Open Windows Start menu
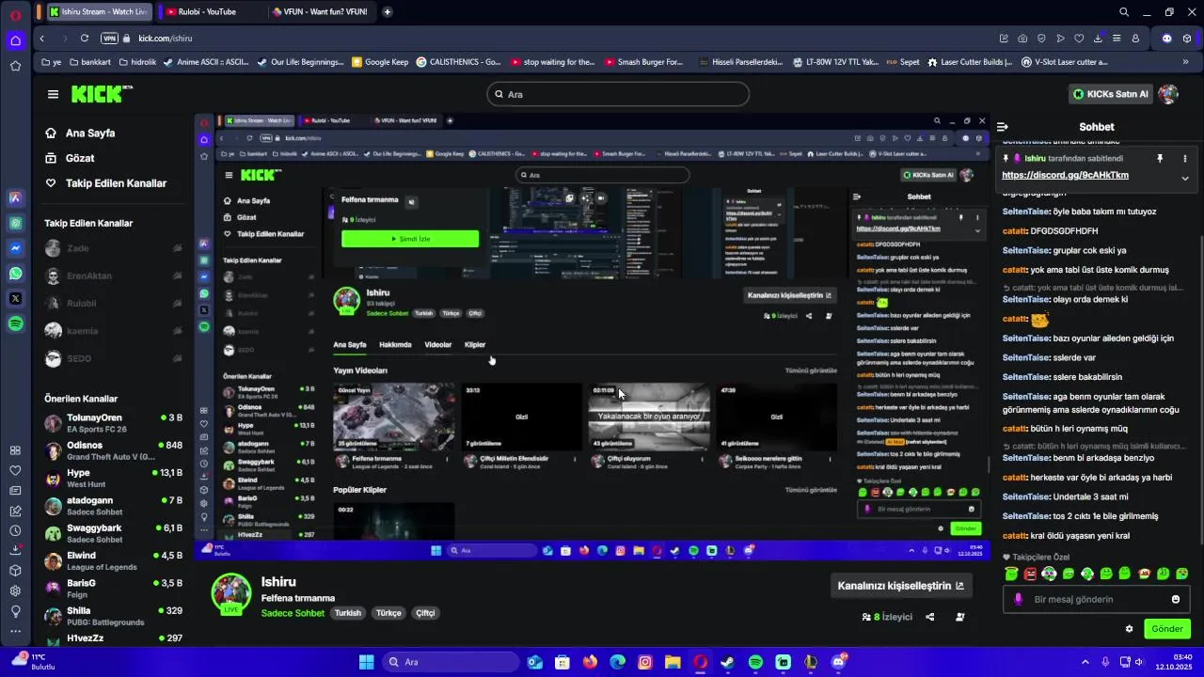Image resolution: width=1204 pixels, height=677 pixels. [x=366, y=662]
